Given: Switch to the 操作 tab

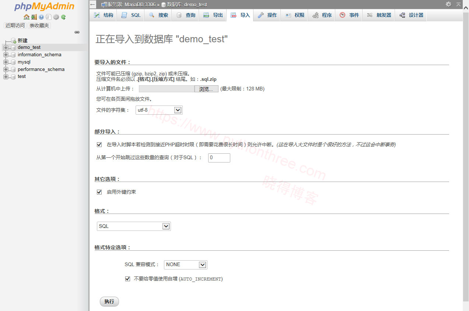Looking at the screenshot, I should [x=267, y=15].
